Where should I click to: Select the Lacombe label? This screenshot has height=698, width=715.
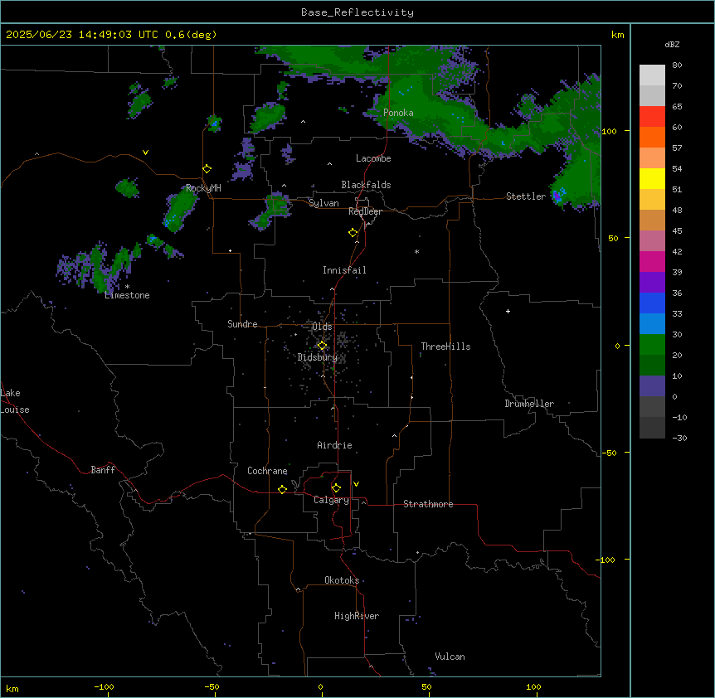373,158
